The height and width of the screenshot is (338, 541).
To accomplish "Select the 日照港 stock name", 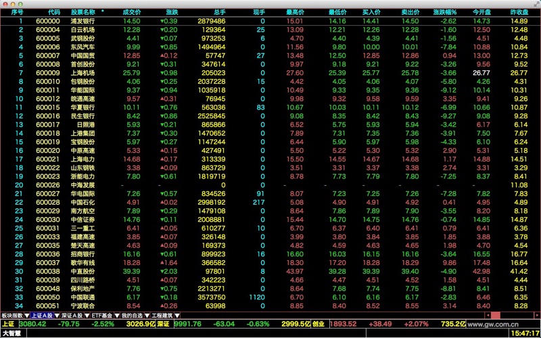I will pyautogui.click(x=86, y=124).
